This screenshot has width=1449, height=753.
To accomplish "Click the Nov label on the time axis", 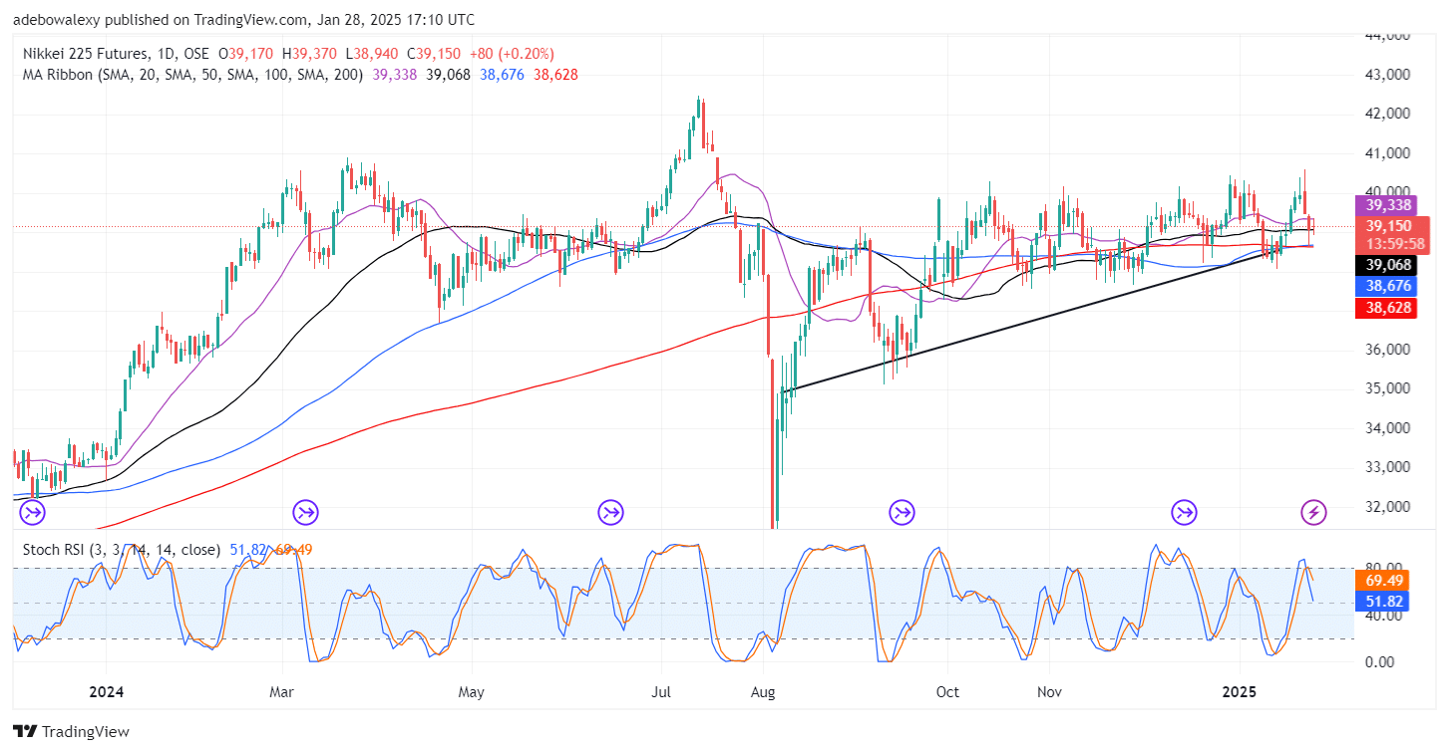I will pos(1048,690).
